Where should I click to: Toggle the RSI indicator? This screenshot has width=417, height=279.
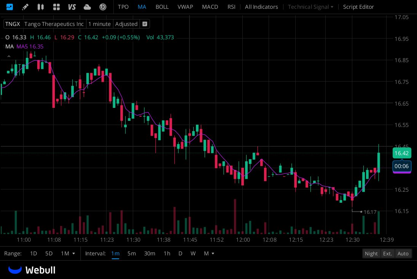[231, 7]
